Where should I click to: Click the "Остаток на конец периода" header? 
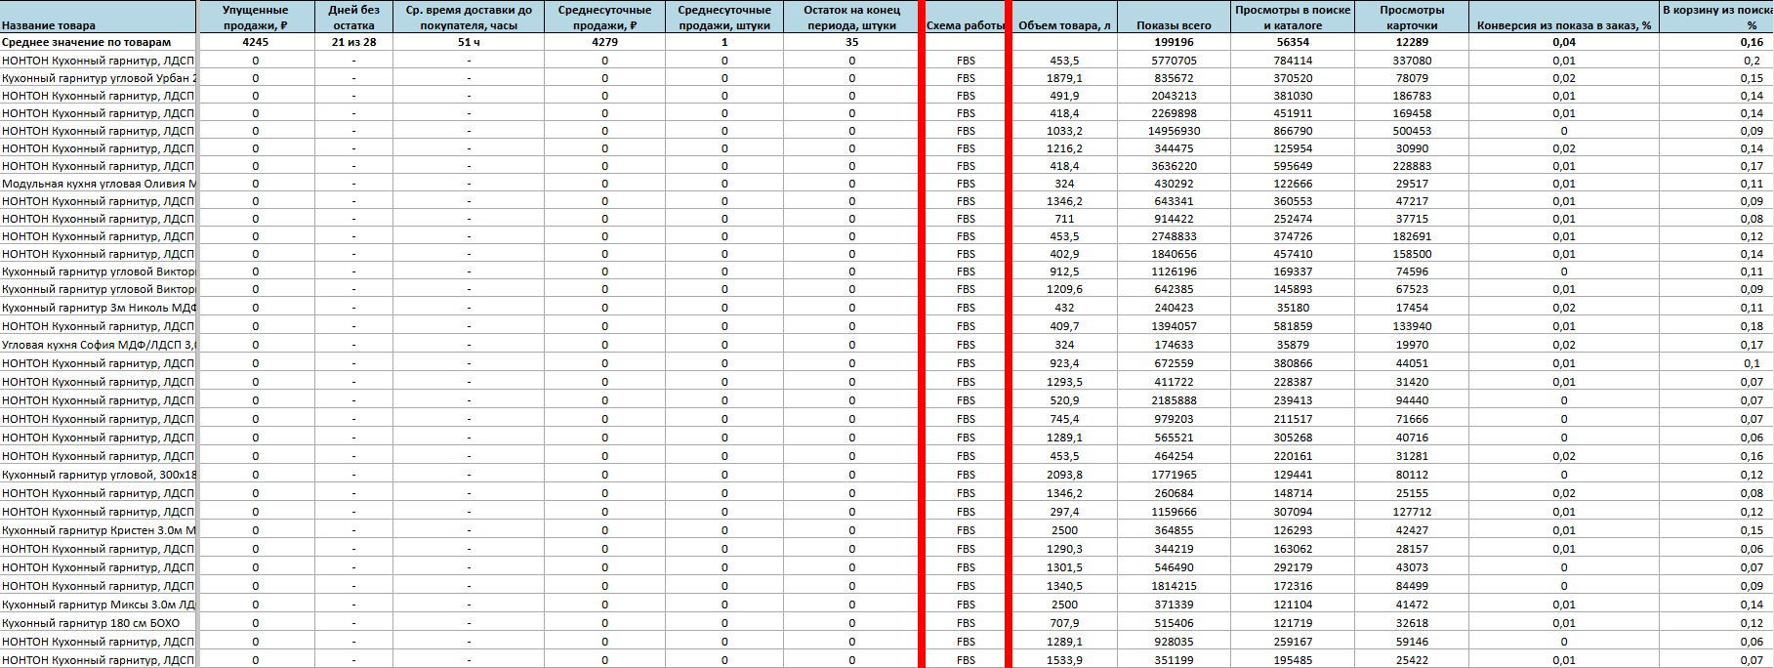coord(851,18)
